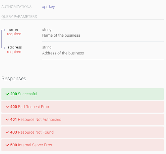Select the address query parameter
This screenshot has width=166, height=154.
[x=15, y=47]
